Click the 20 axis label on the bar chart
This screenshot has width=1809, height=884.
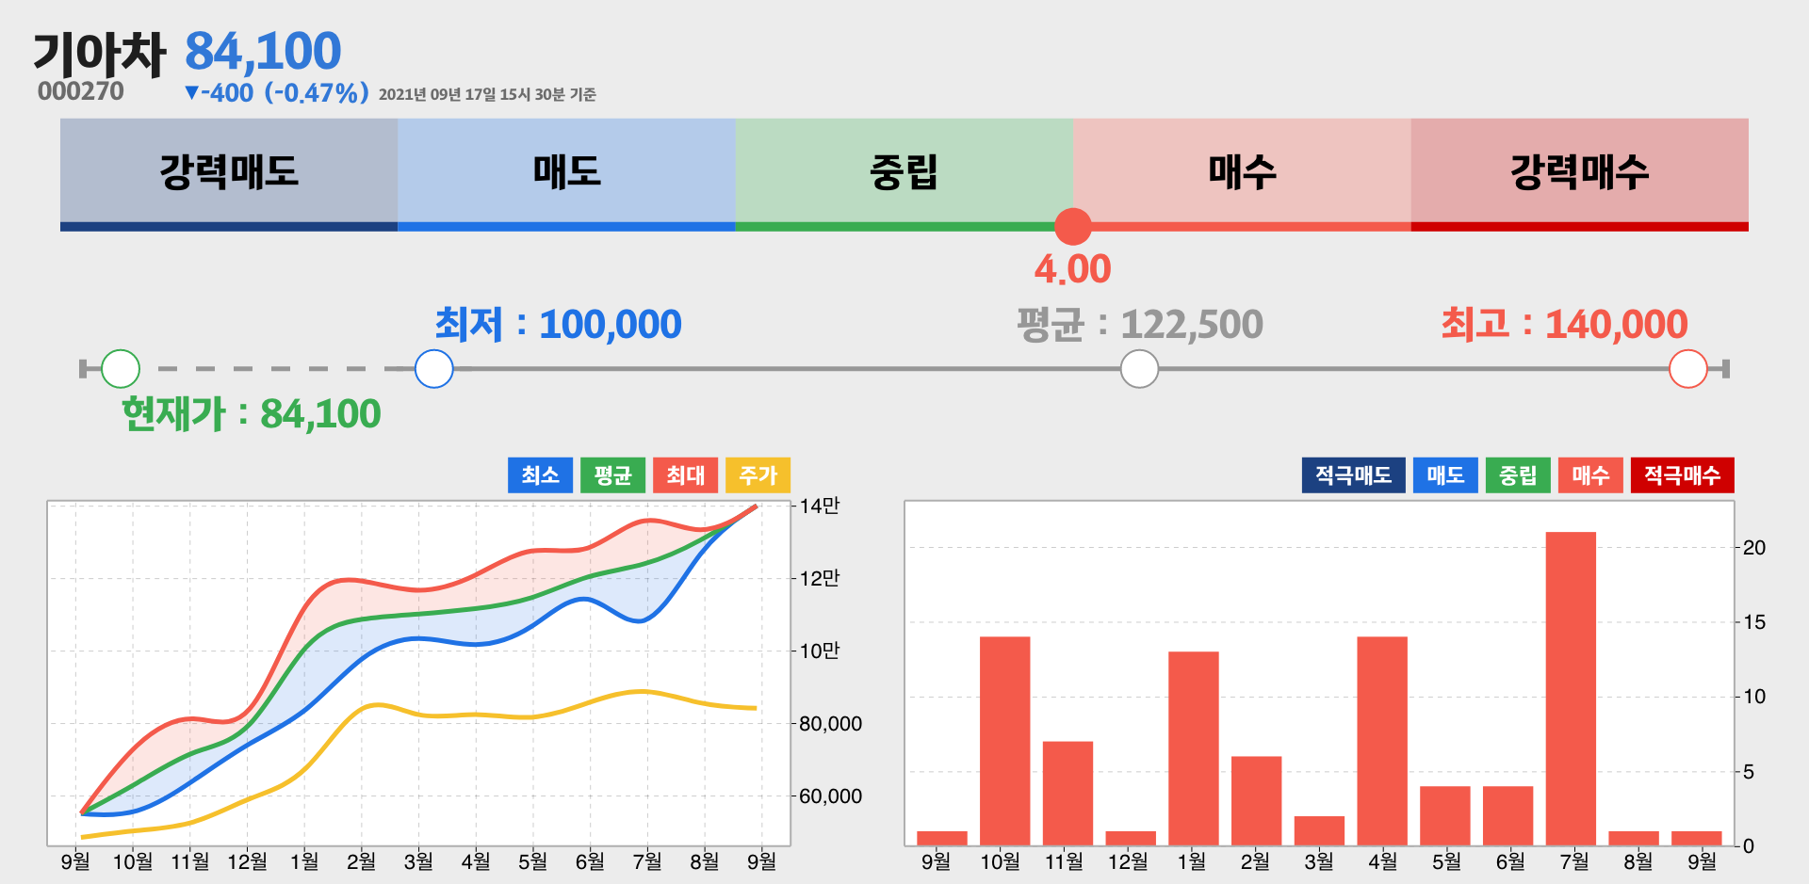pyautogui.click(x=1754, y=548)
